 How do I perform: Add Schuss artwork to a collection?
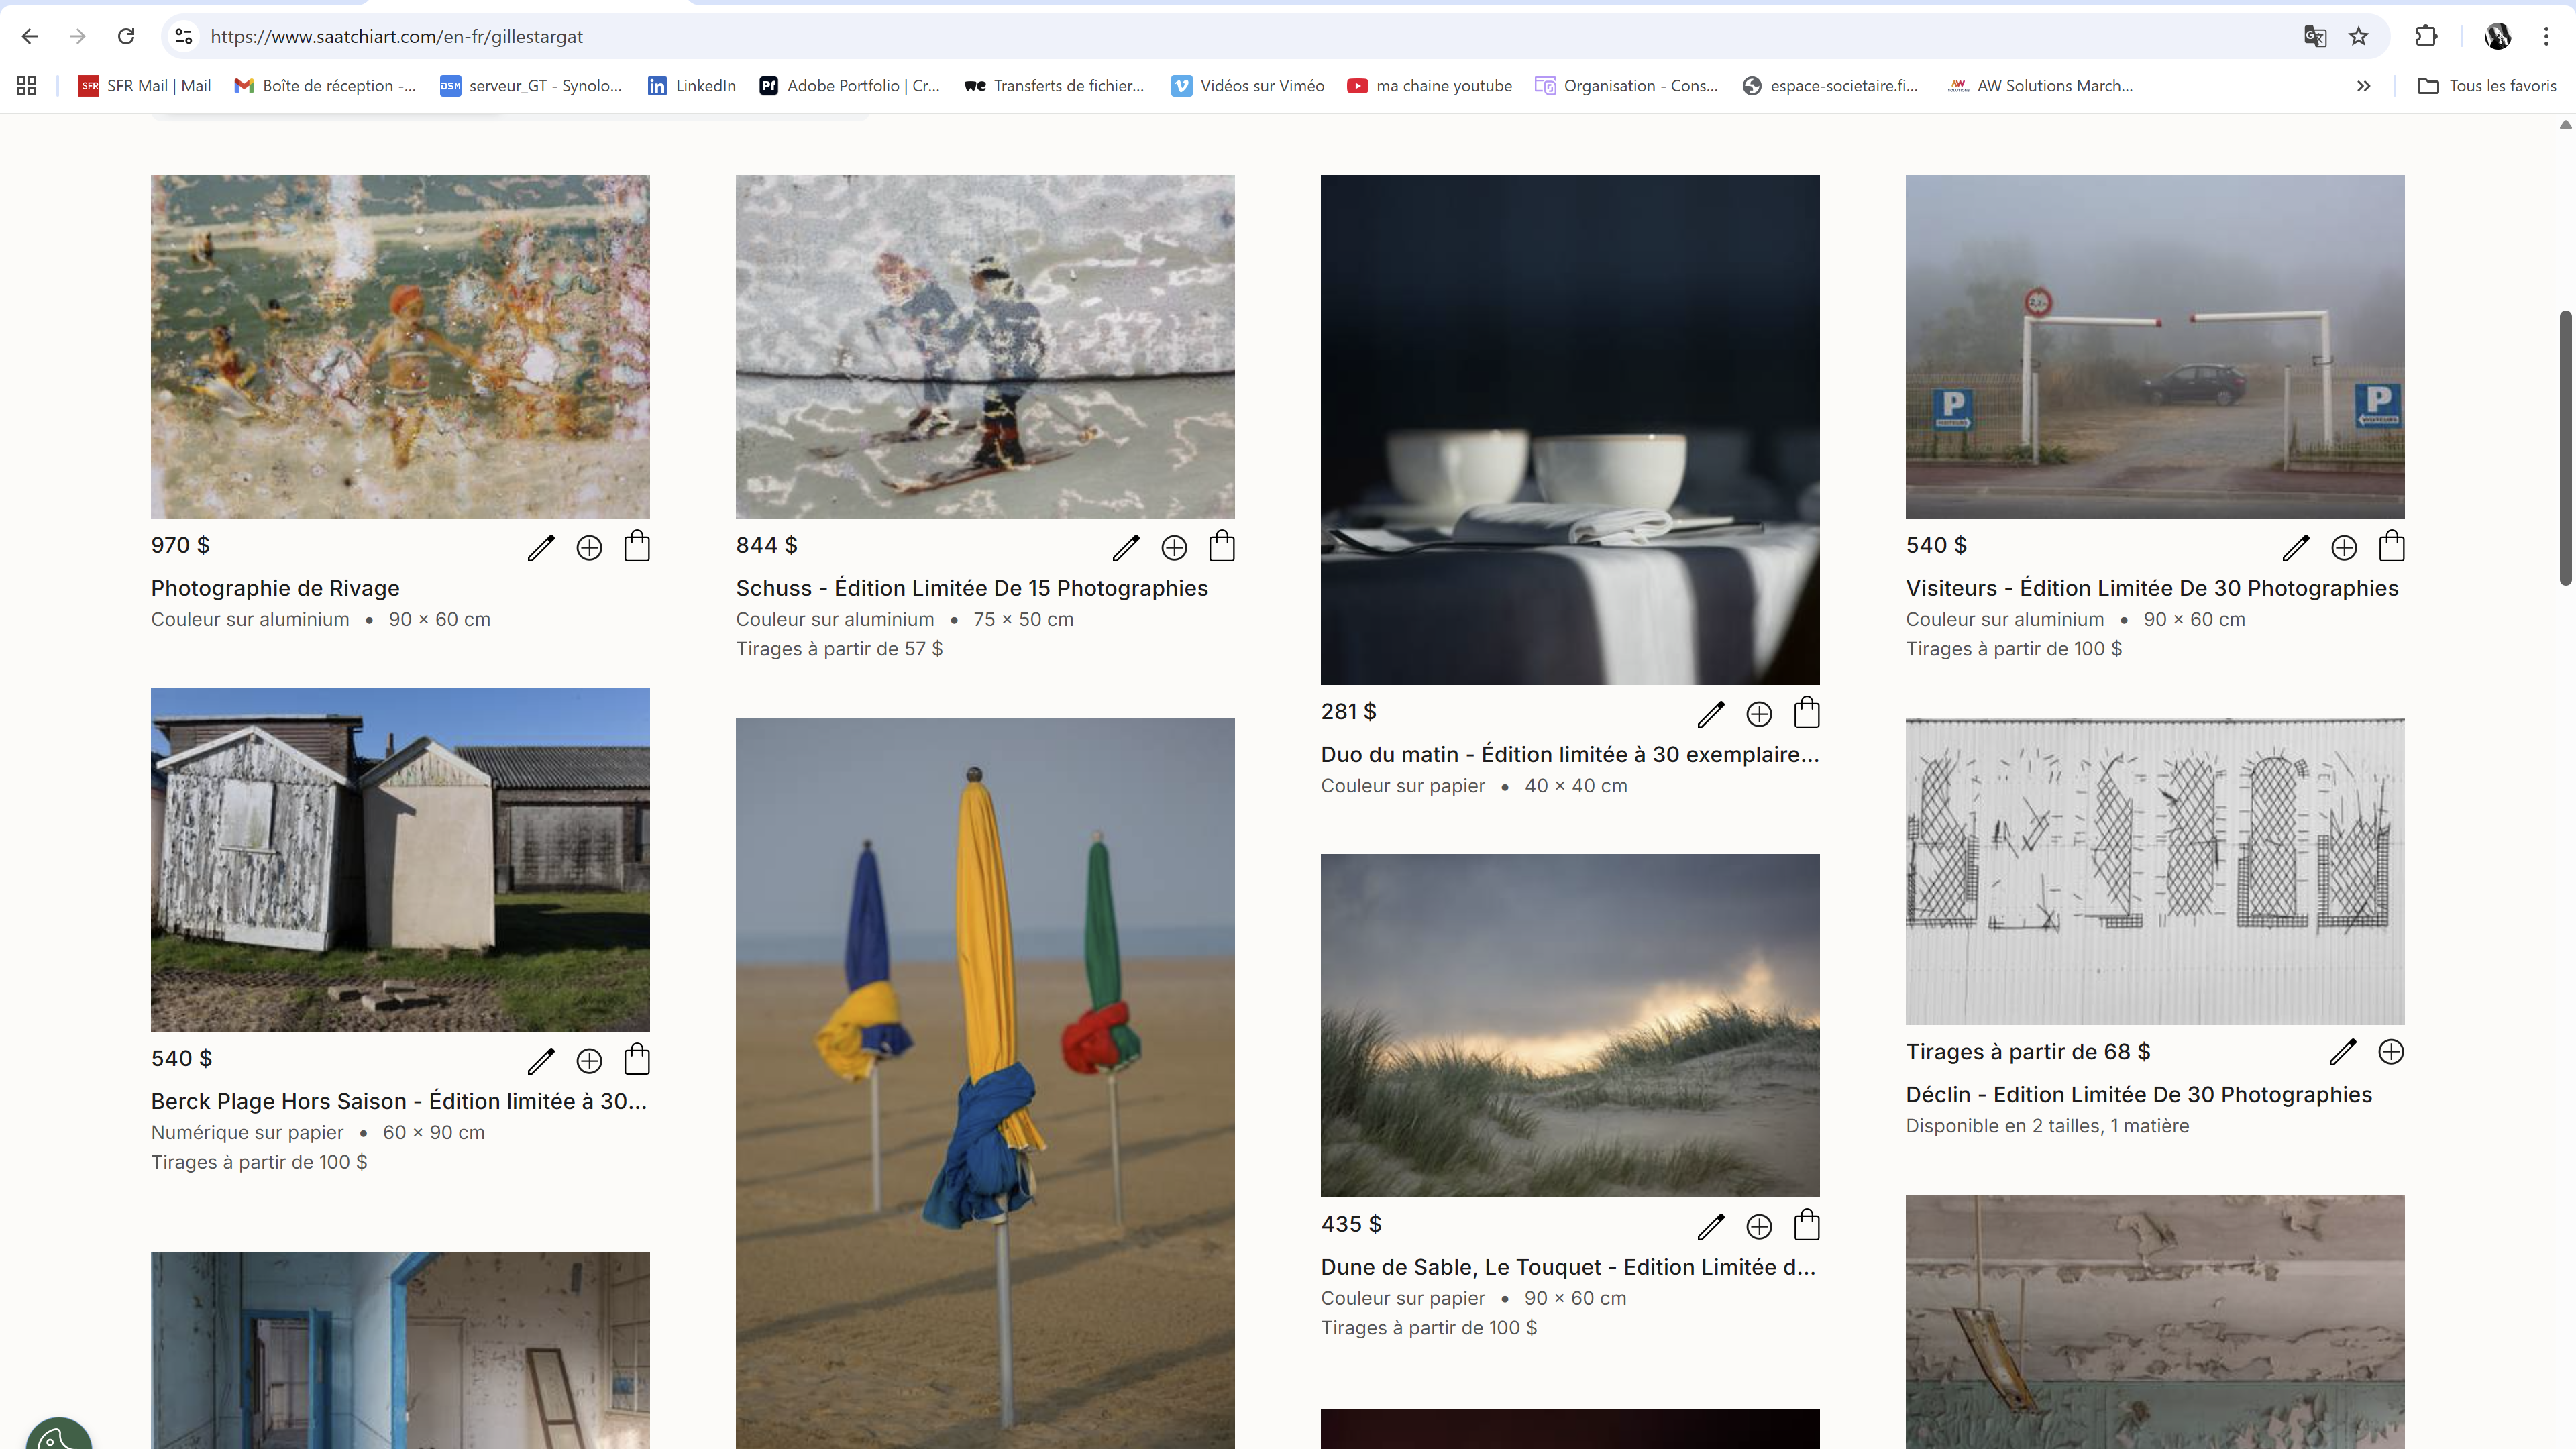1174,547
